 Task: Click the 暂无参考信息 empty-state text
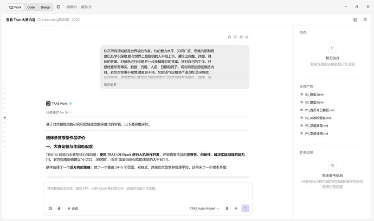tap(332, 176)
